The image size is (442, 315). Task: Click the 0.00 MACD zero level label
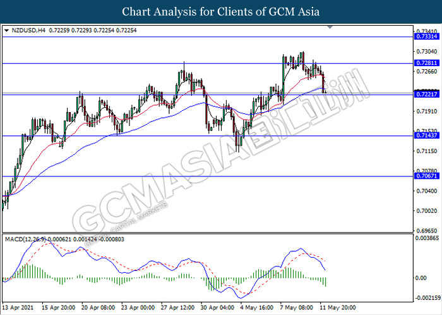(422, 278)
